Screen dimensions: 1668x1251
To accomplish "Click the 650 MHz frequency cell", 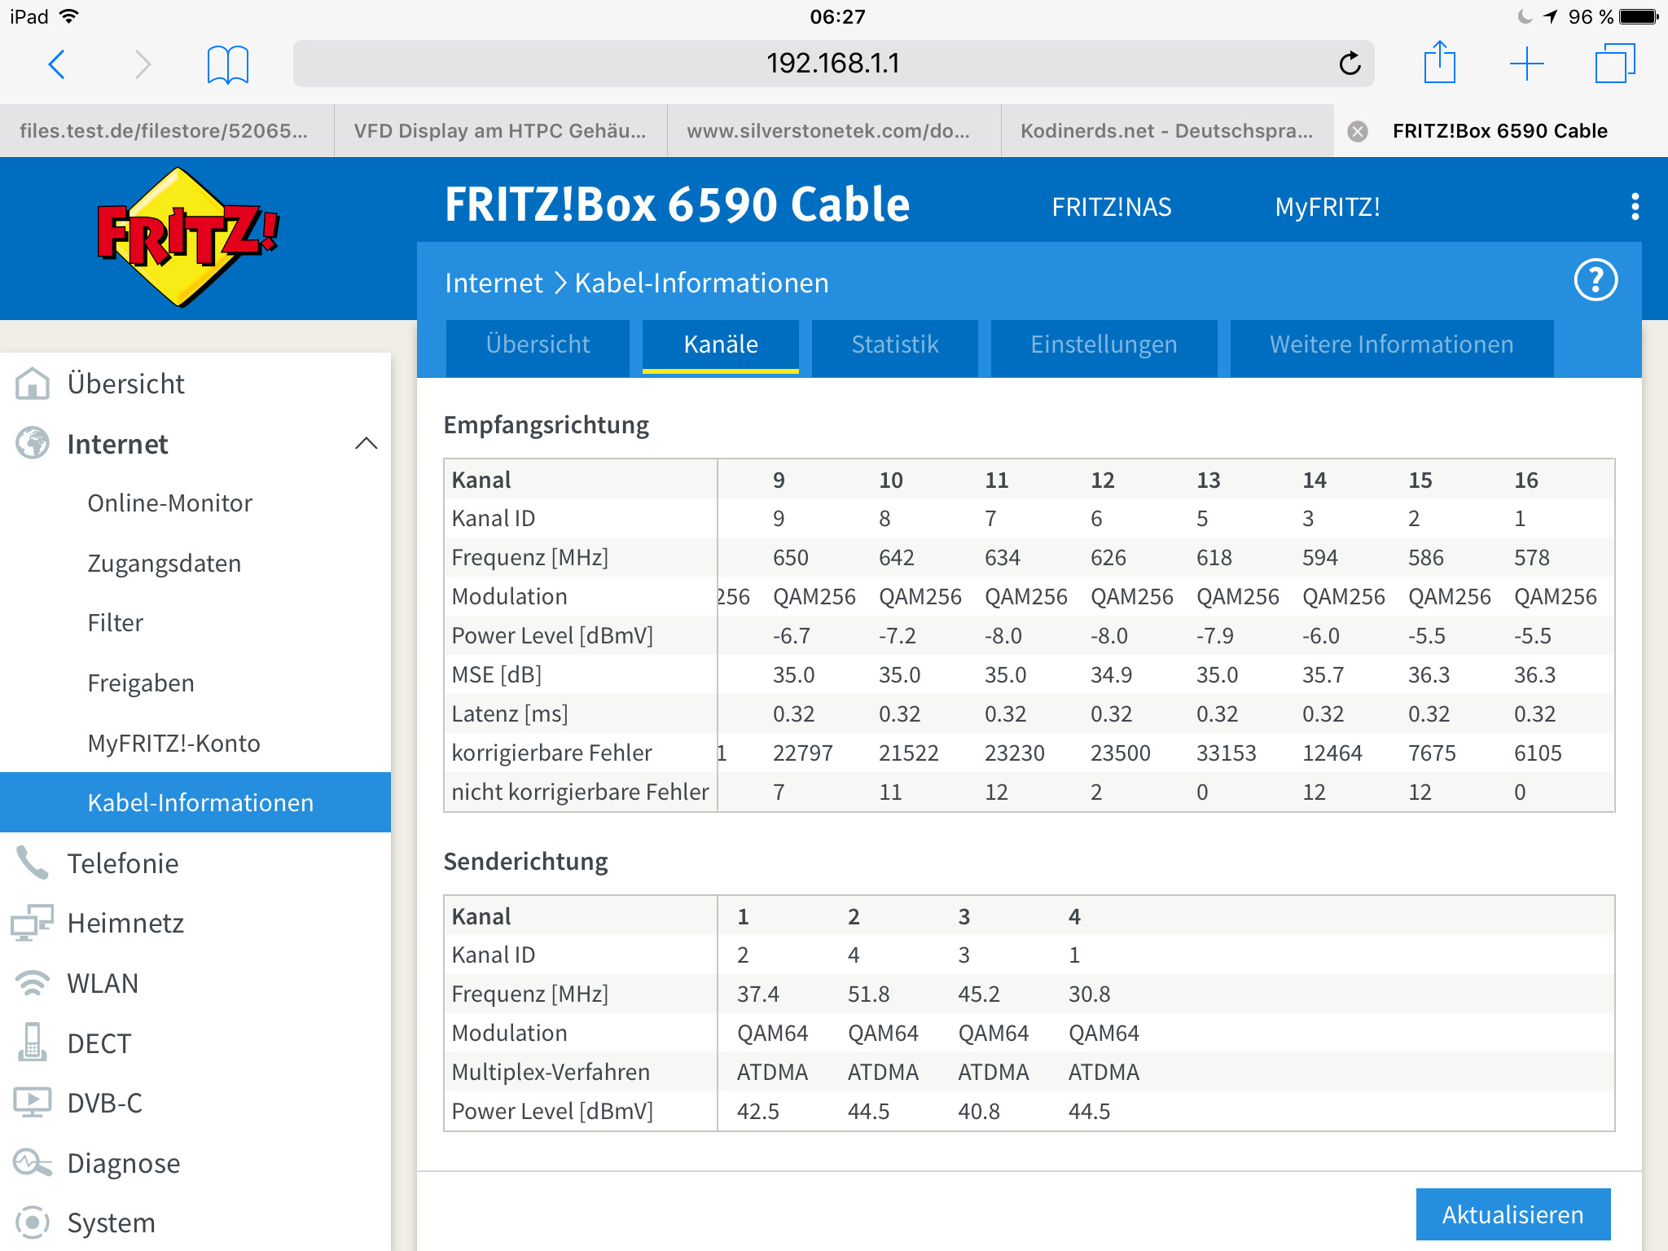I will pyautogui.click(x=790, y=558).
